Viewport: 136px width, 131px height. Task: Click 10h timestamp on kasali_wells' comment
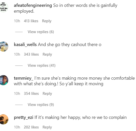click(17, 54)
